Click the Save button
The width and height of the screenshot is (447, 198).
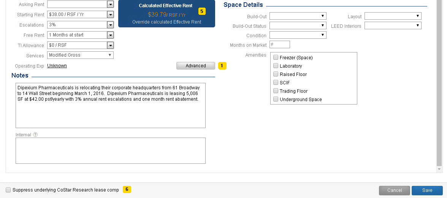[x=427, y=190]
